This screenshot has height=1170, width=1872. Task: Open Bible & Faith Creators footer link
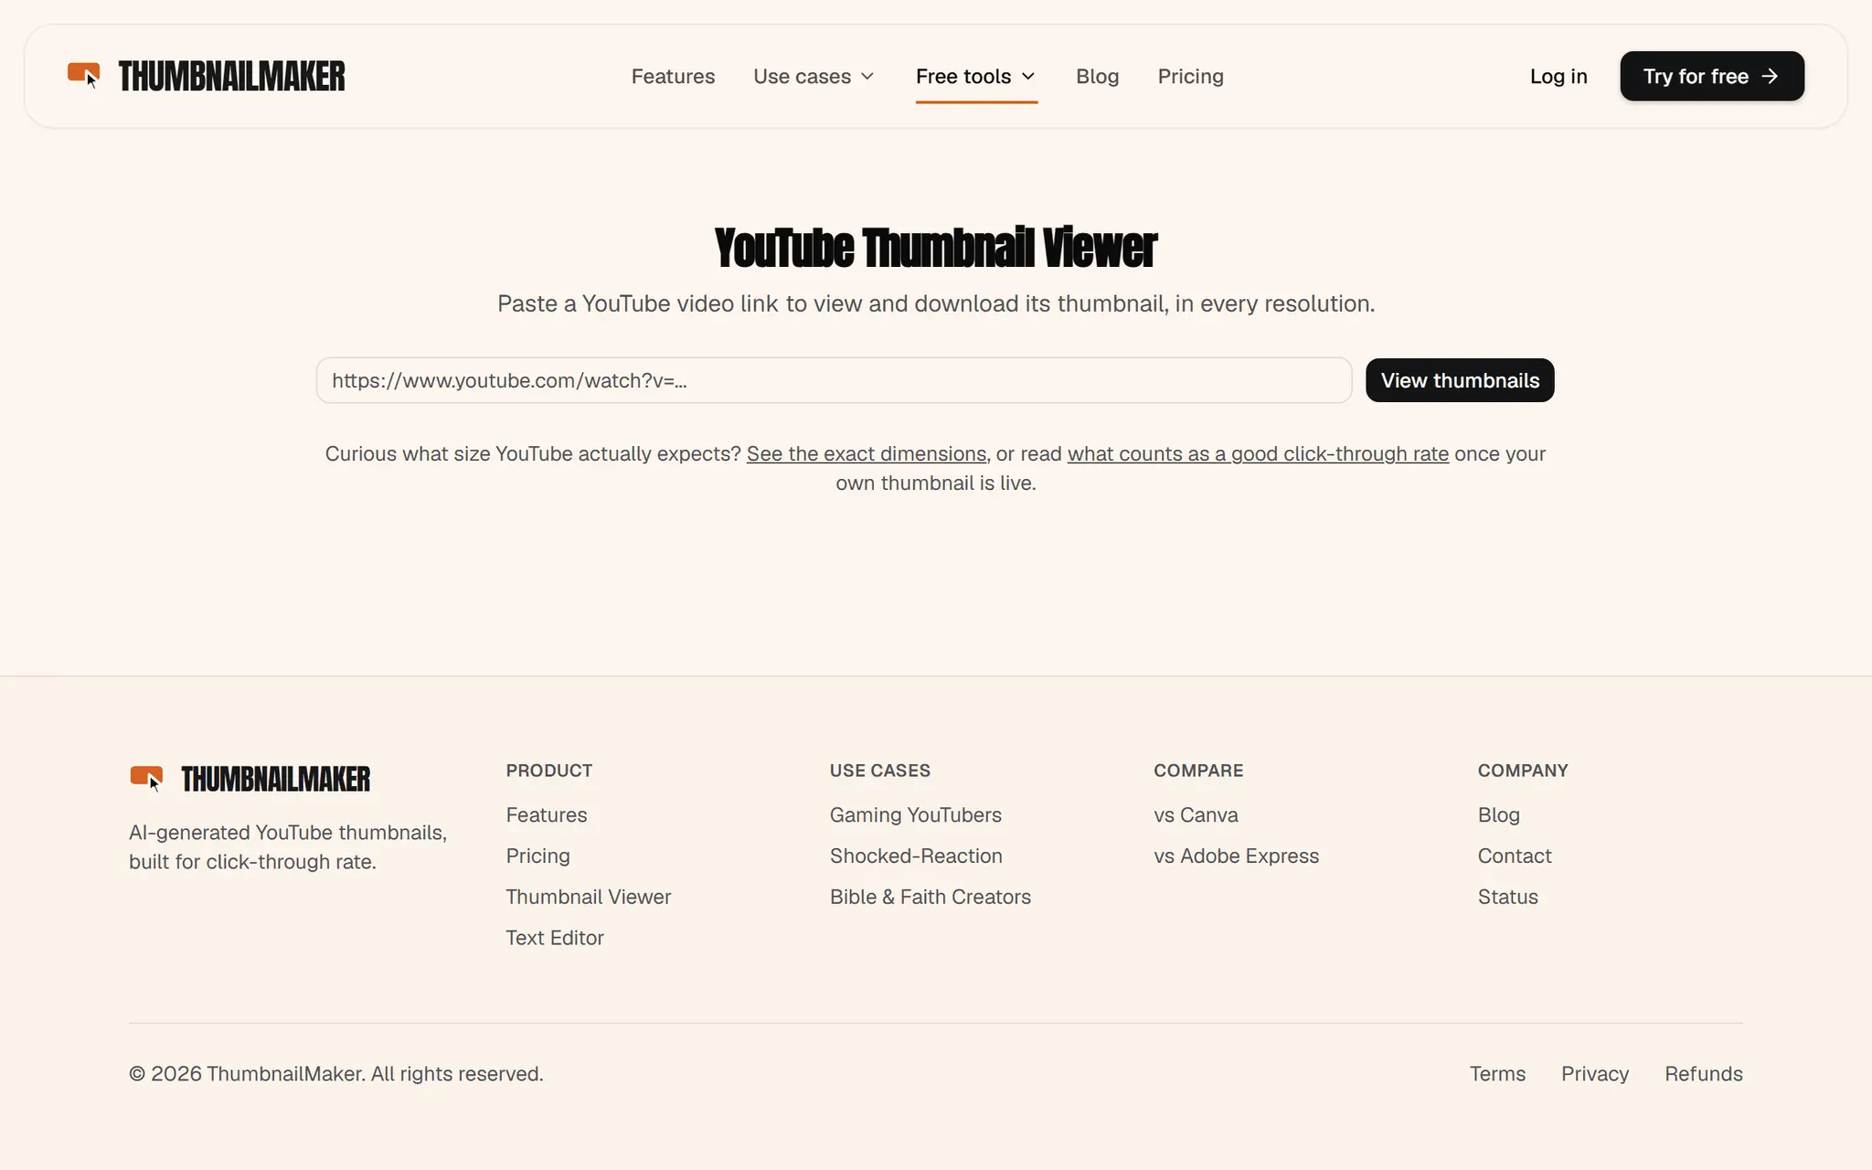[931, 897]
